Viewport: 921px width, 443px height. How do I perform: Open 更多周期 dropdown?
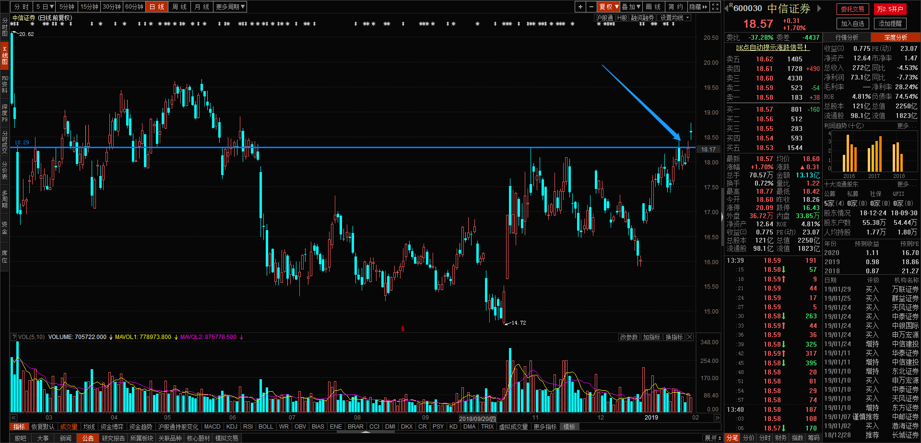[x=230, y=7]
